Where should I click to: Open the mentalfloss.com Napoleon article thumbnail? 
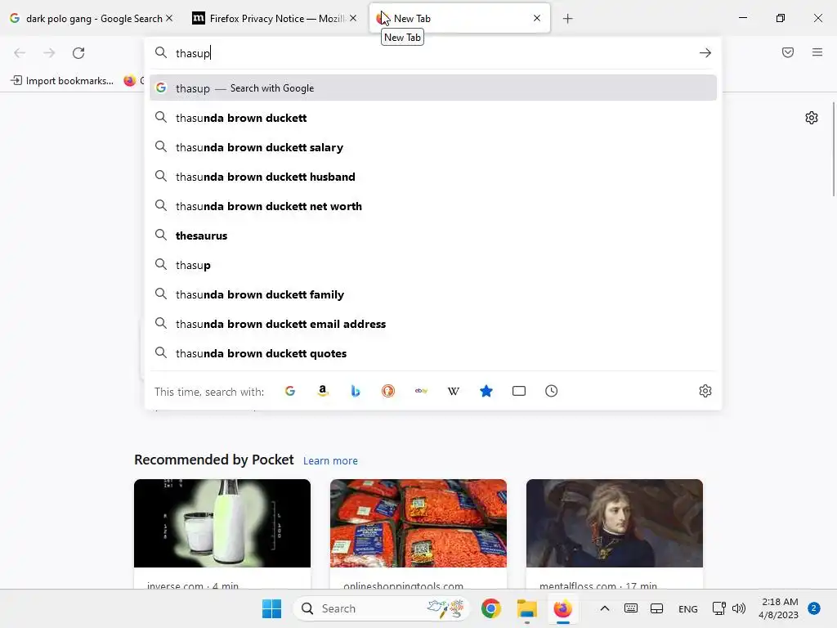tap(615, 523)
